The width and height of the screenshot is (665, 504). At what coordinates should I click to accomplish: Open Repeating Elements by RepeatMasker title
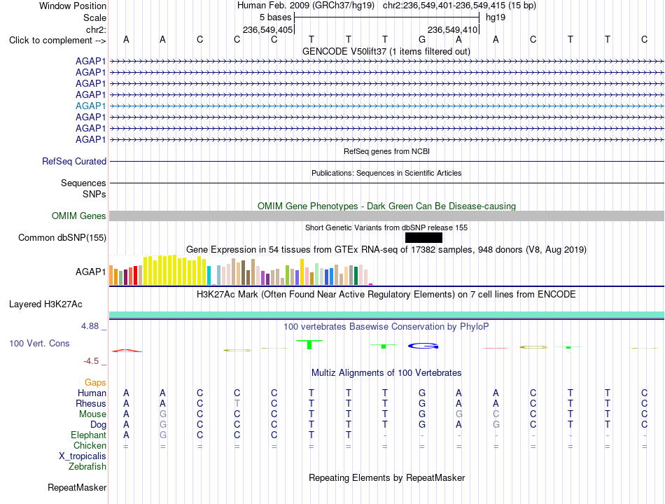coord(387,477)
